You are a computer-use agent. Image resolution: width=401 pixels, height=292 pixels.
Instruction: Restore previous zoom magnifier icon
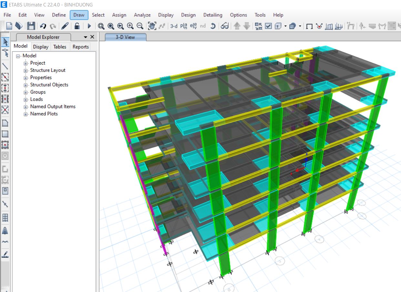click(x=120, y=26)
